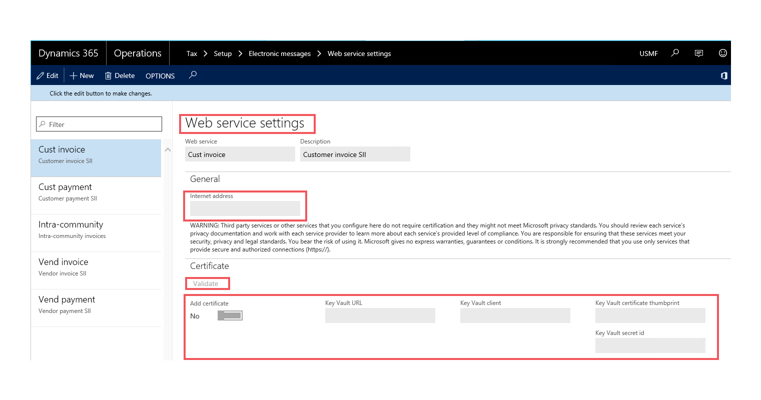
Task: Open the Office app icon in action bar
Action: [x=723, y=75]
